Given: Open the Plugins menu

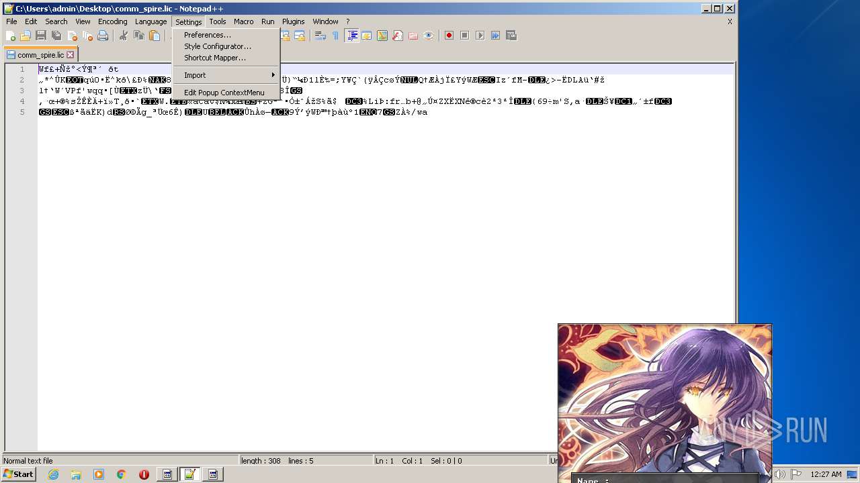Looking at the screenshot, I should click(294, 21).
